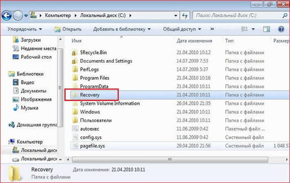
Task: Change view with the view icon
Action: [244, 29]
